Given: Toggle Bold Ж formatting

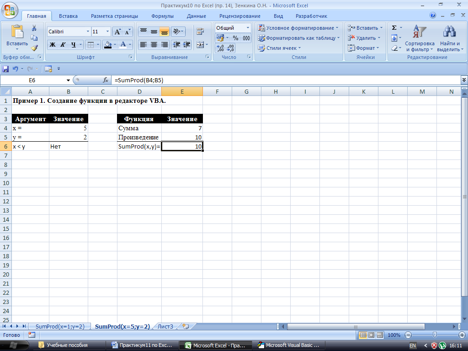Looking at the screenshot, I should tap(53, 45).
